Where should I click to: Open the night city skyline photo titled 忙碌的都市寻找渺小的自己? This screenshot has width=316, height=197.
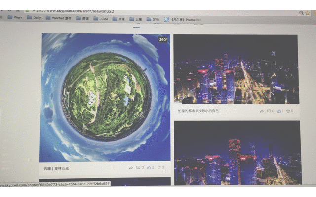click(x=236, y=69)
